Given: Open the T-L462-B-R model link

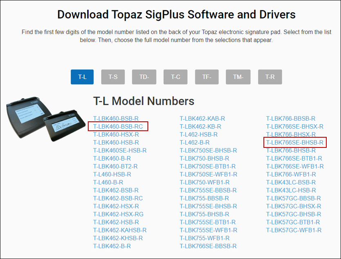Looking at the screenshot, I should [195, 143].
